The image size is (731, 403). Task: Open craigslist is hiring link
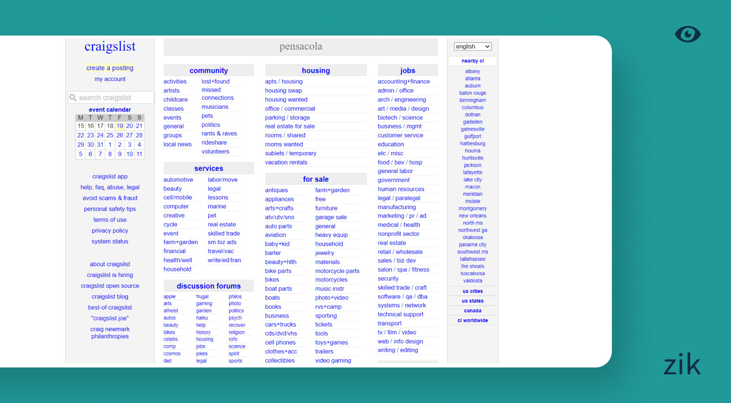tap(110, 275)
